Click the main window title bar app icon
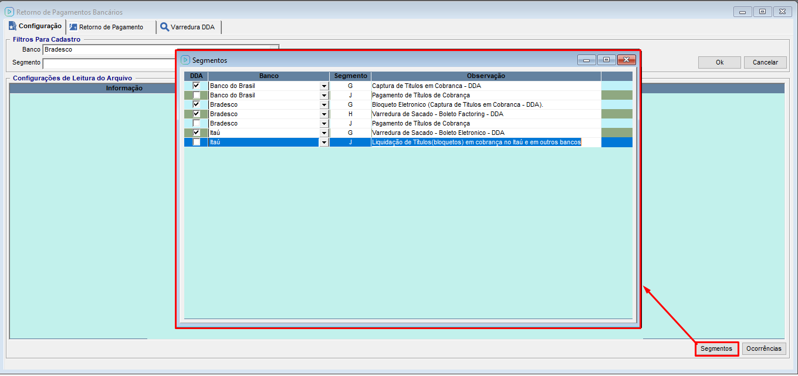The image size is (798, 376). click(x=9, y=12)
